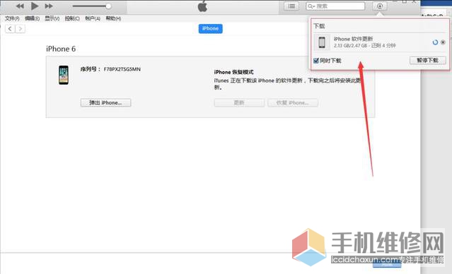Click the Apple logo in title bar
This screenshot has width=452, height=274.
tap(202, 6)
